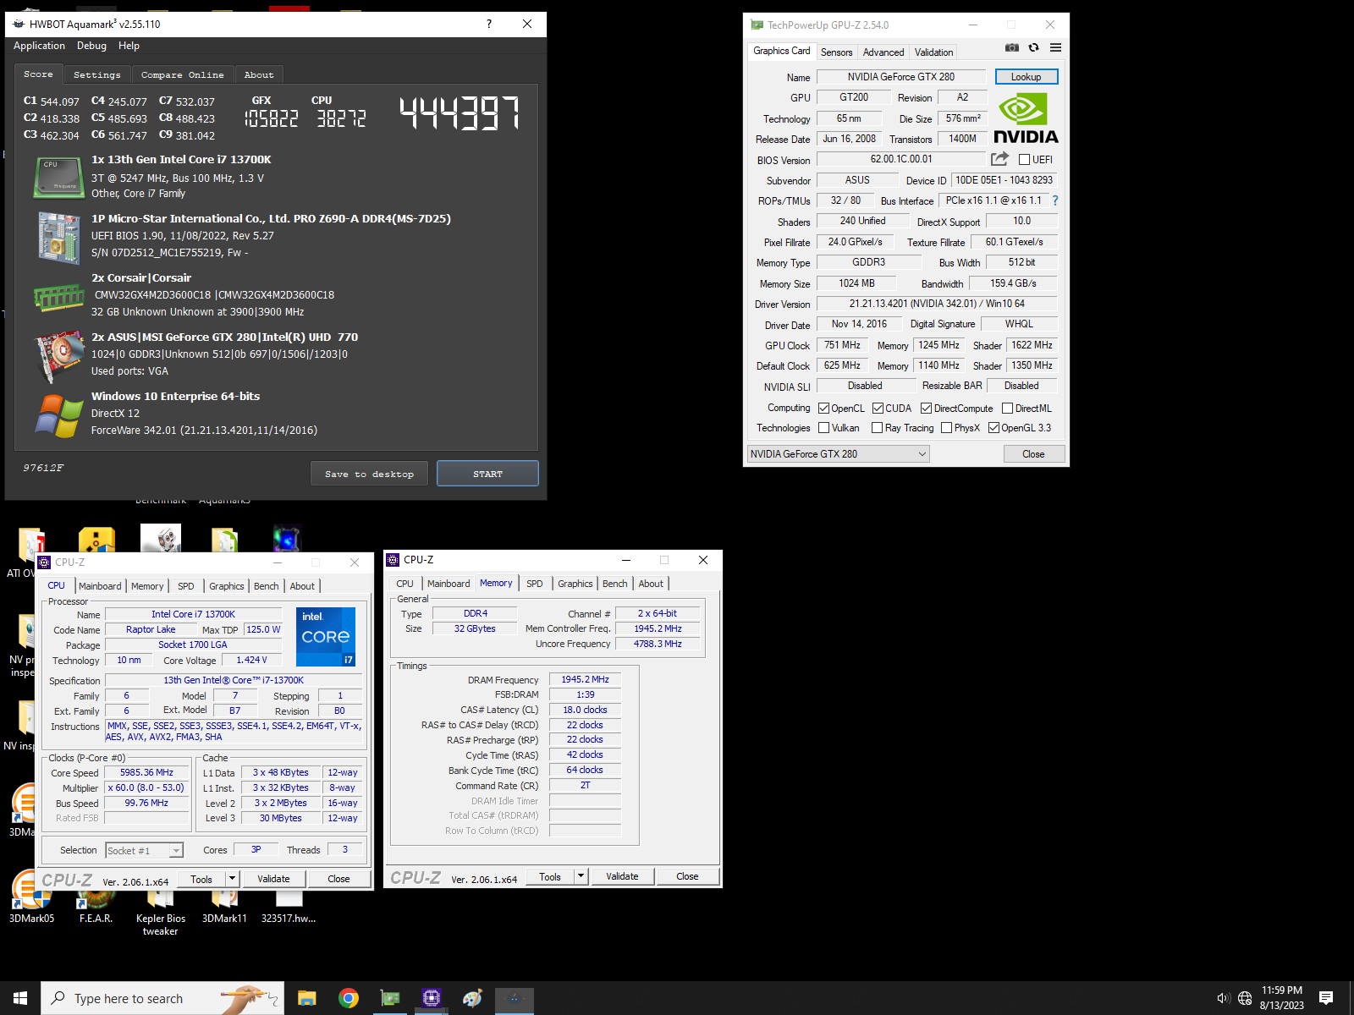Click the Bus Interface question mark icon
The image size is (1354, 1015).
pyautogui.click(x=1055, y=200)
